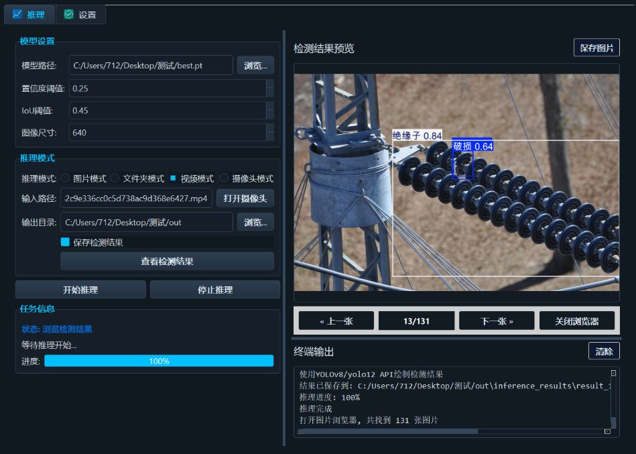Viewport: 636px width, 454px height.
Task: Close the viewer via 关闭浏览器 button
Action: point(576,321)
